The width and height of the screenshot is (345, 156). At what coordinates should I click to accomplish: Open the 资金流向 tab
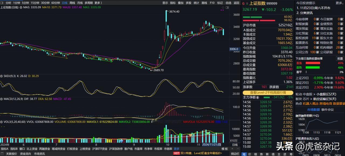pyautogui.click(x=25, y=154)
